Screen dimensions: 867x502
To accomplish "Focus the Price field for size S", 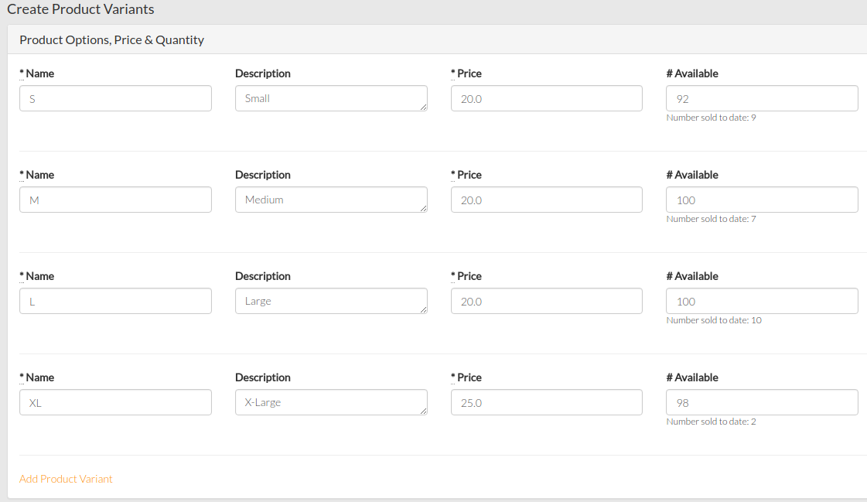I will click(x=547, y=98).
